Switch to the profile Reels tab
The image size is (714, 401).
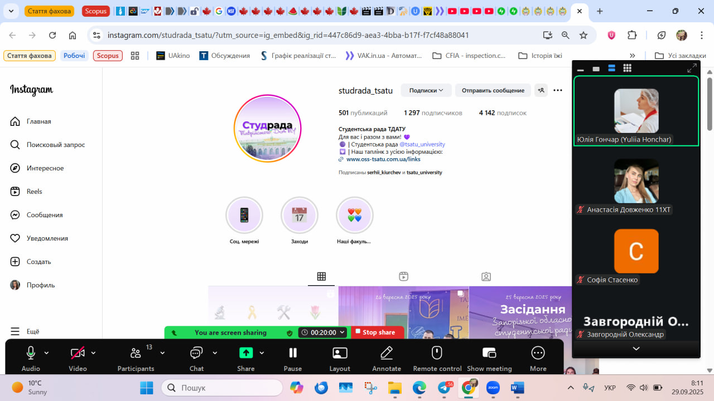pos(404,276)
